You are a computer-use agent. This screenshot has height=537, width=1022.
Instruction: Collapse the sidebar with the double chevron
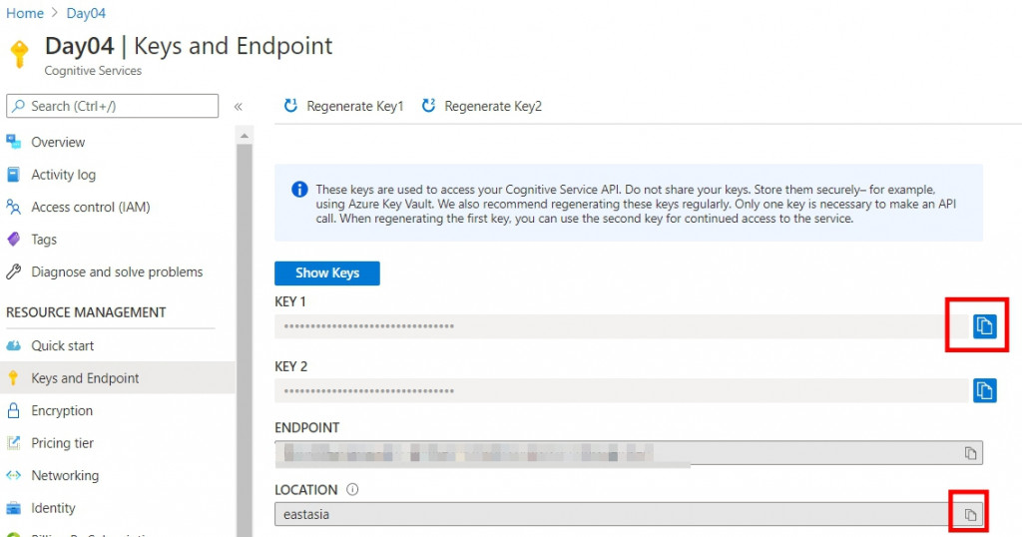pos(239,106)
